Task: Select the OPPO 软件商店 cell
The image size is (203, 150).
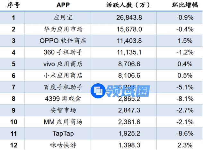Action: [63, 41]
